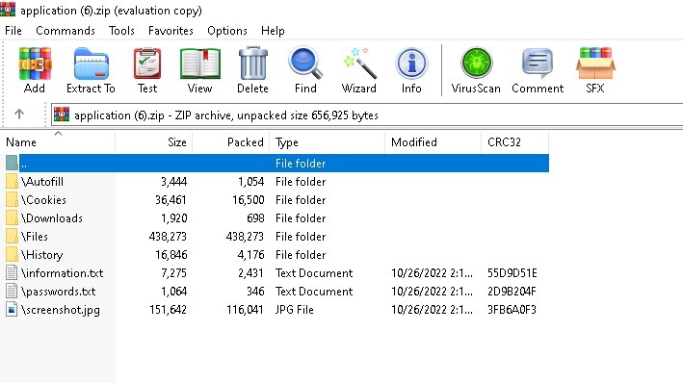Image resolution: width=683 pixels, height=383 pixels.
Task: Click CRC32 value 3FB6A0F3
Action: [512, 310]
